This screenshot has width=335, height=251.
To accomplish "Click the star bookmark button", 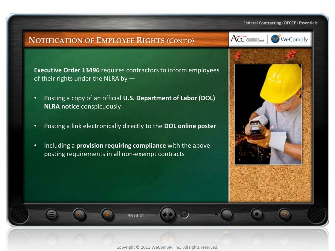I will (256, 214).
